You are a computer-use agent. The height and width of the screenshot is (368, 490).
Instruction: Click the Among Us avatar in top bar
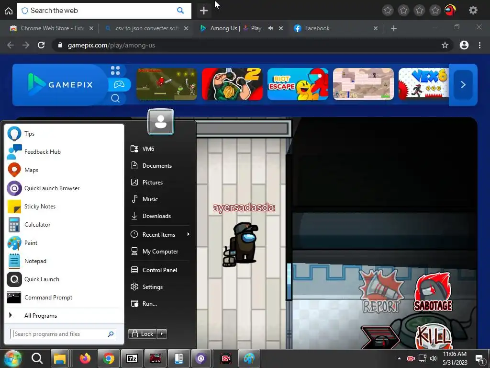pos(450,11)
